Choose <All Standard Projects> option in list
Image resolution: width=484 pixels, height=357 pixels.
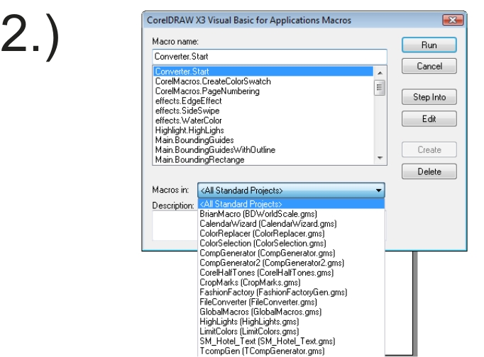pos(291,204)
